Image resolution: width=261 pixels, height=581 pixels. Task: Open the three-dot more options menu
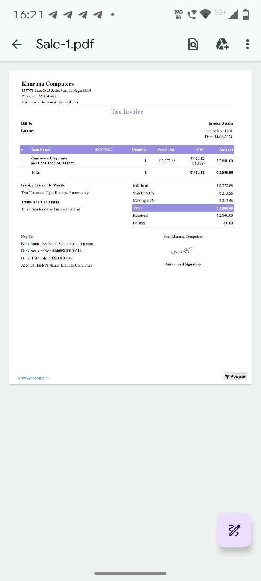(248, 44)
